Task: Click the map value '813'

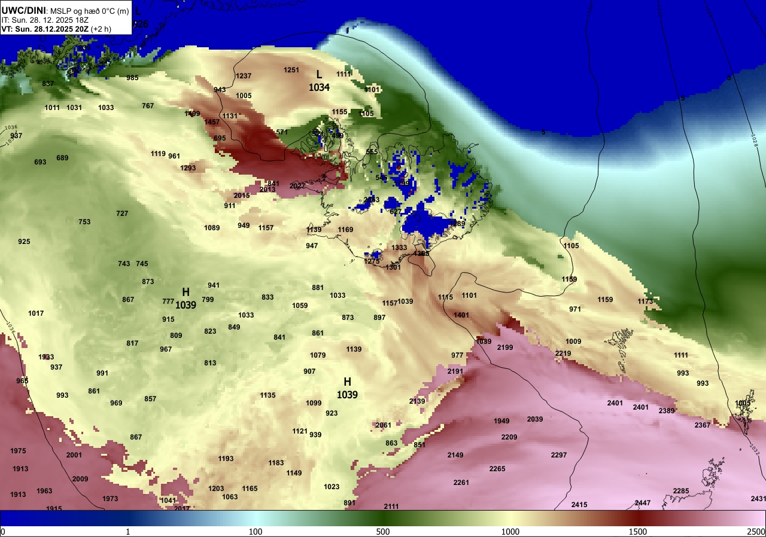Action: point(210,363)
